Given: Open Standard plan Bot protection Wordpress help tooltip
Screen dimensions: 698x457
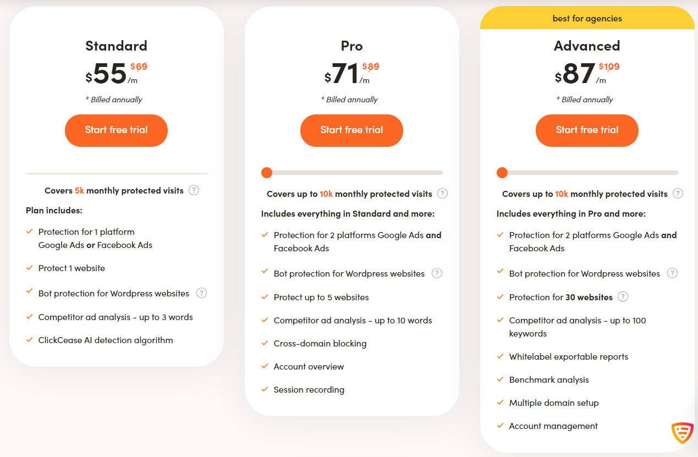Looking at the screenshot, I should tap(201, 293).
